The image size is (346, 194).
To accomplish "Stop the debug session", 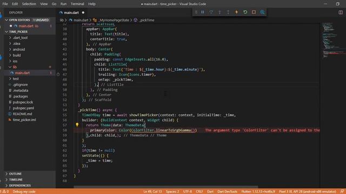I will tap(254, 12).
